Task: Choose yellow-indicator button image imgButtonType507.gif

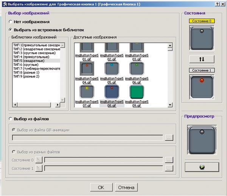Action: pyautogui.click(x=87, y=92)
